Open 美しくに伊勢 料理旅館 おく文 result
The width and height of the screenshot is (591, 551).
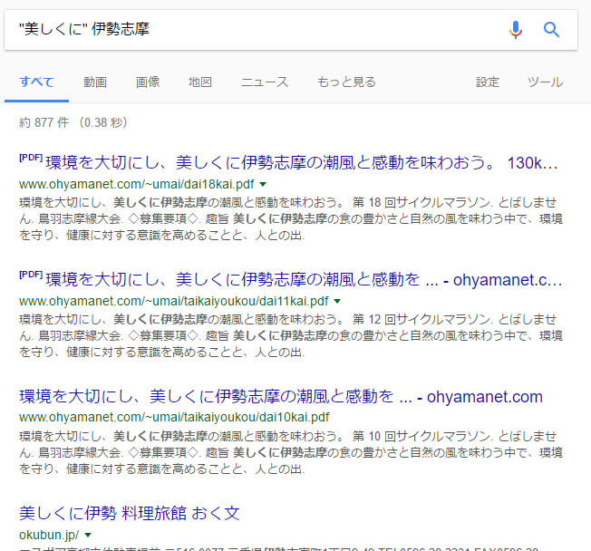pos(130,513)
